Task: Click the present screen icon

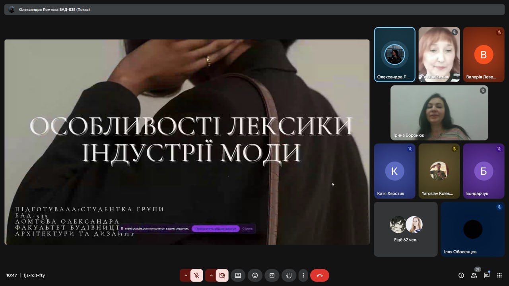Action: 238,275
